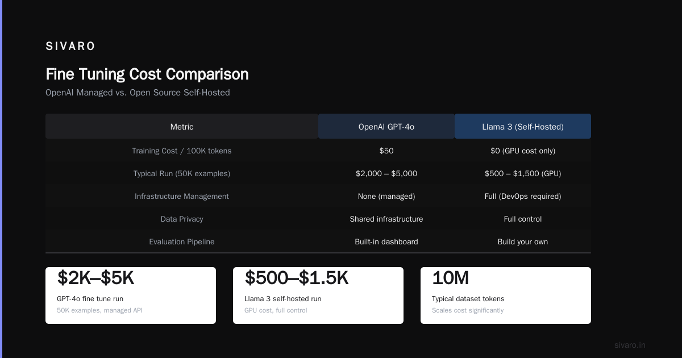
Task: Select the $2,000 – $5,000 cell
Action: tap(386, 173)
